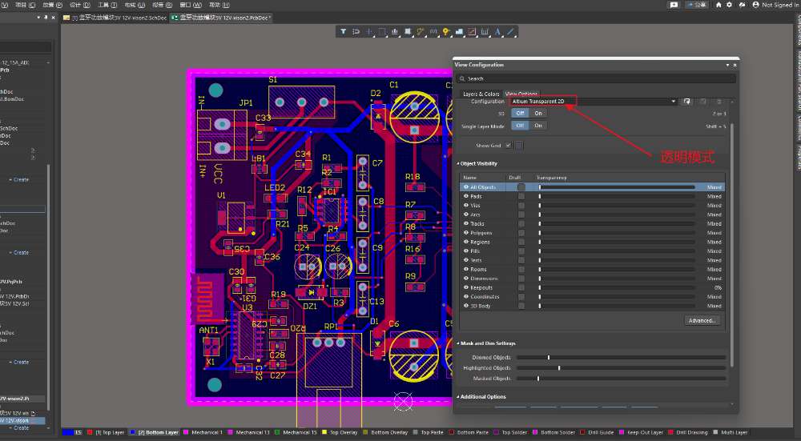Click the Show Grid color swatch
Viewport: 801px width, 441px height.
pyautogui.click(x=519, y=146)
